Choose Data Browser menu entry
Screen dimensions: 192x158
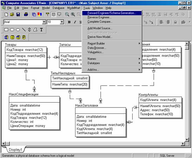pos(112,48)
